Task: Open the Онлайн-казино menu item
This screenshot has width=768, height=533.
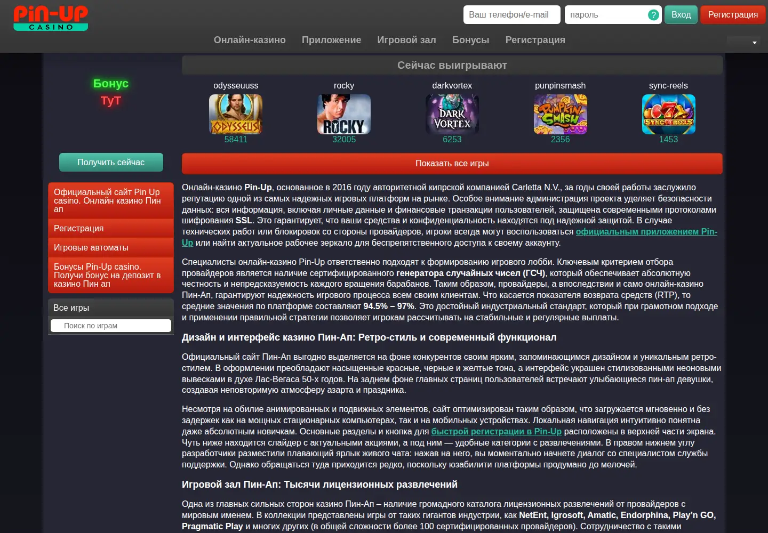Action: pos(250,40)
